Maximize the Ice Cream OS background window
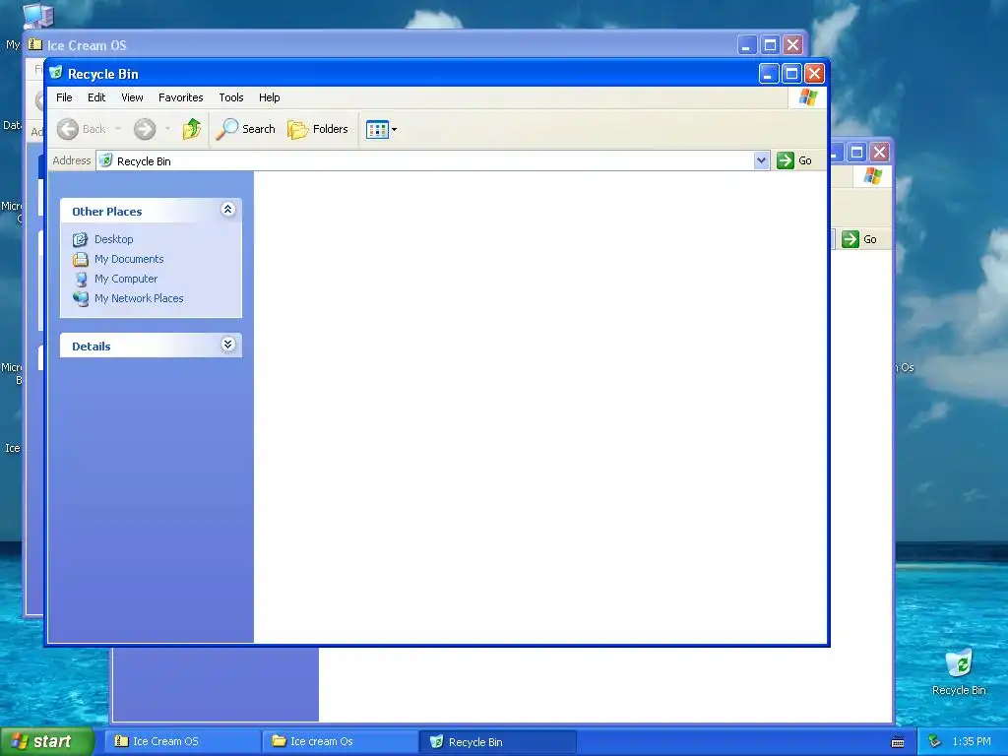This screenshot has width=1008, height=756. (x=770, y=45)
